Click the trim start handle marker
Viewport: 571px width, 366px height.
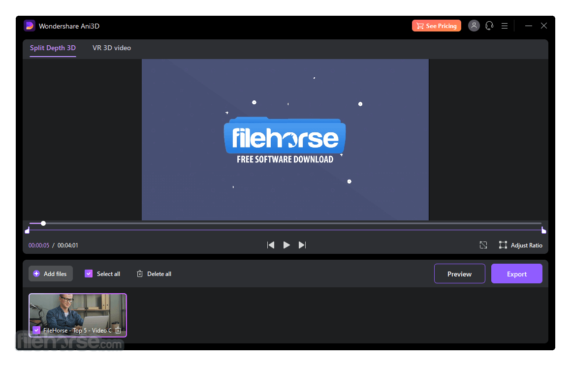click(27, 230)
